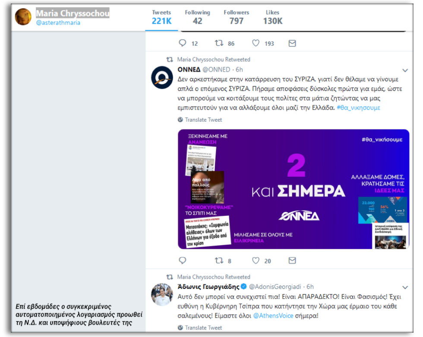The width and height of the screenshot is (423, 337).
Task: Click the Maria Chryssochou profile name
Action: [x=73, y=13]
